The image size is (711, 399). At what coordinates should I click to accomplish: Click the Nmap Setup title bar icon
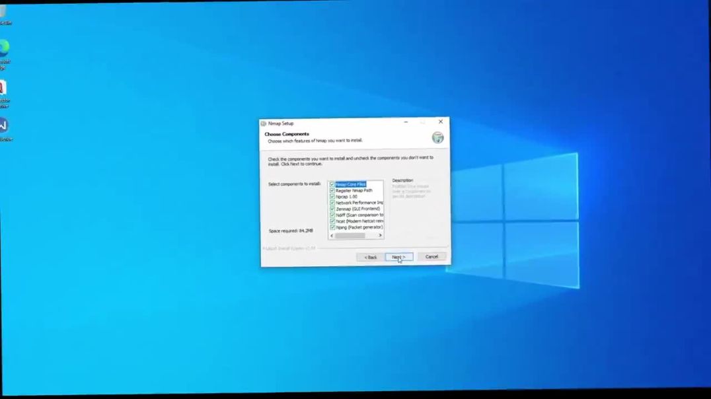click(264, 124)
